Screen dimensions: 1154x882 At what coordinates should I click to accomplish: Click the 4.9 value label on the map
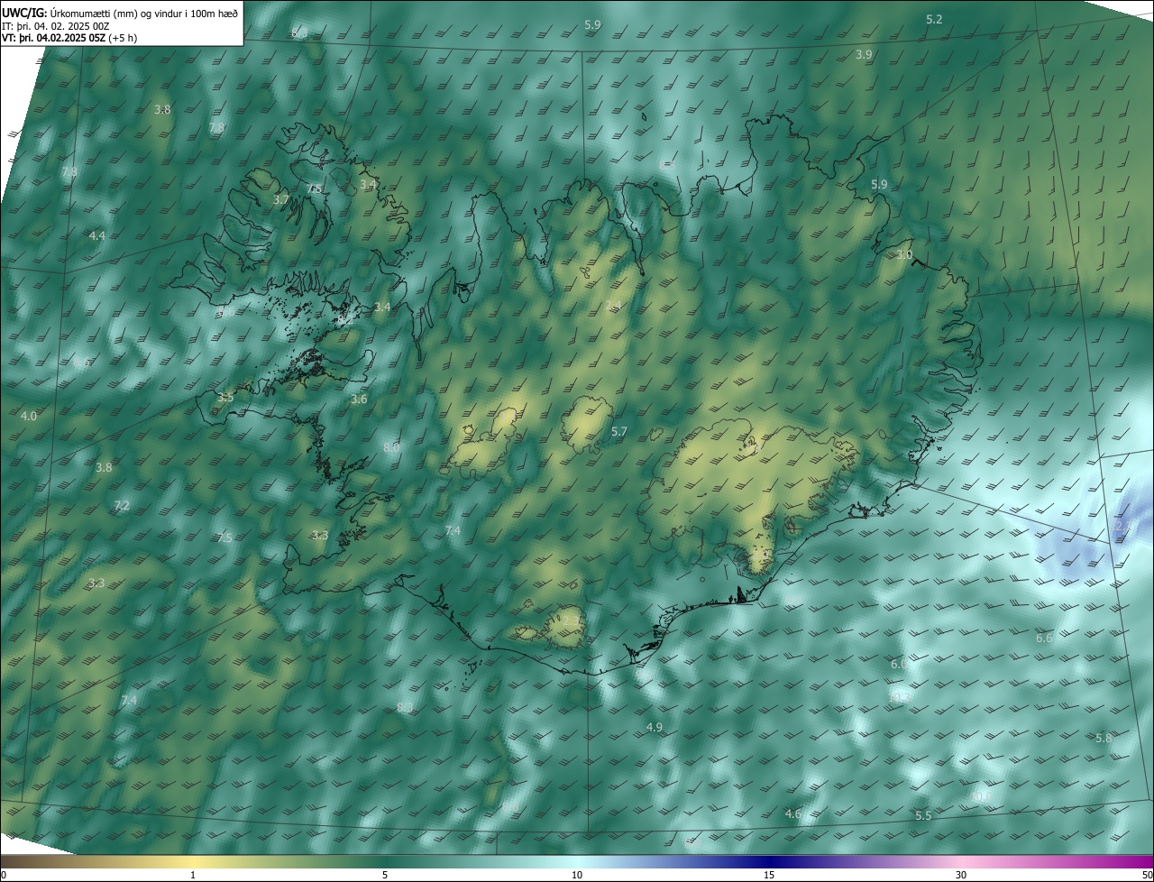655,727
